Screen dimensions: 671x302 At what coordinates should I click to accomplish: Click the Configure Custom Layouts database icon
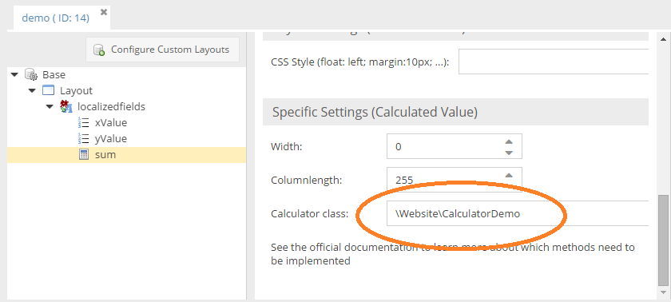pyautogui.click(x=99, y=50)
